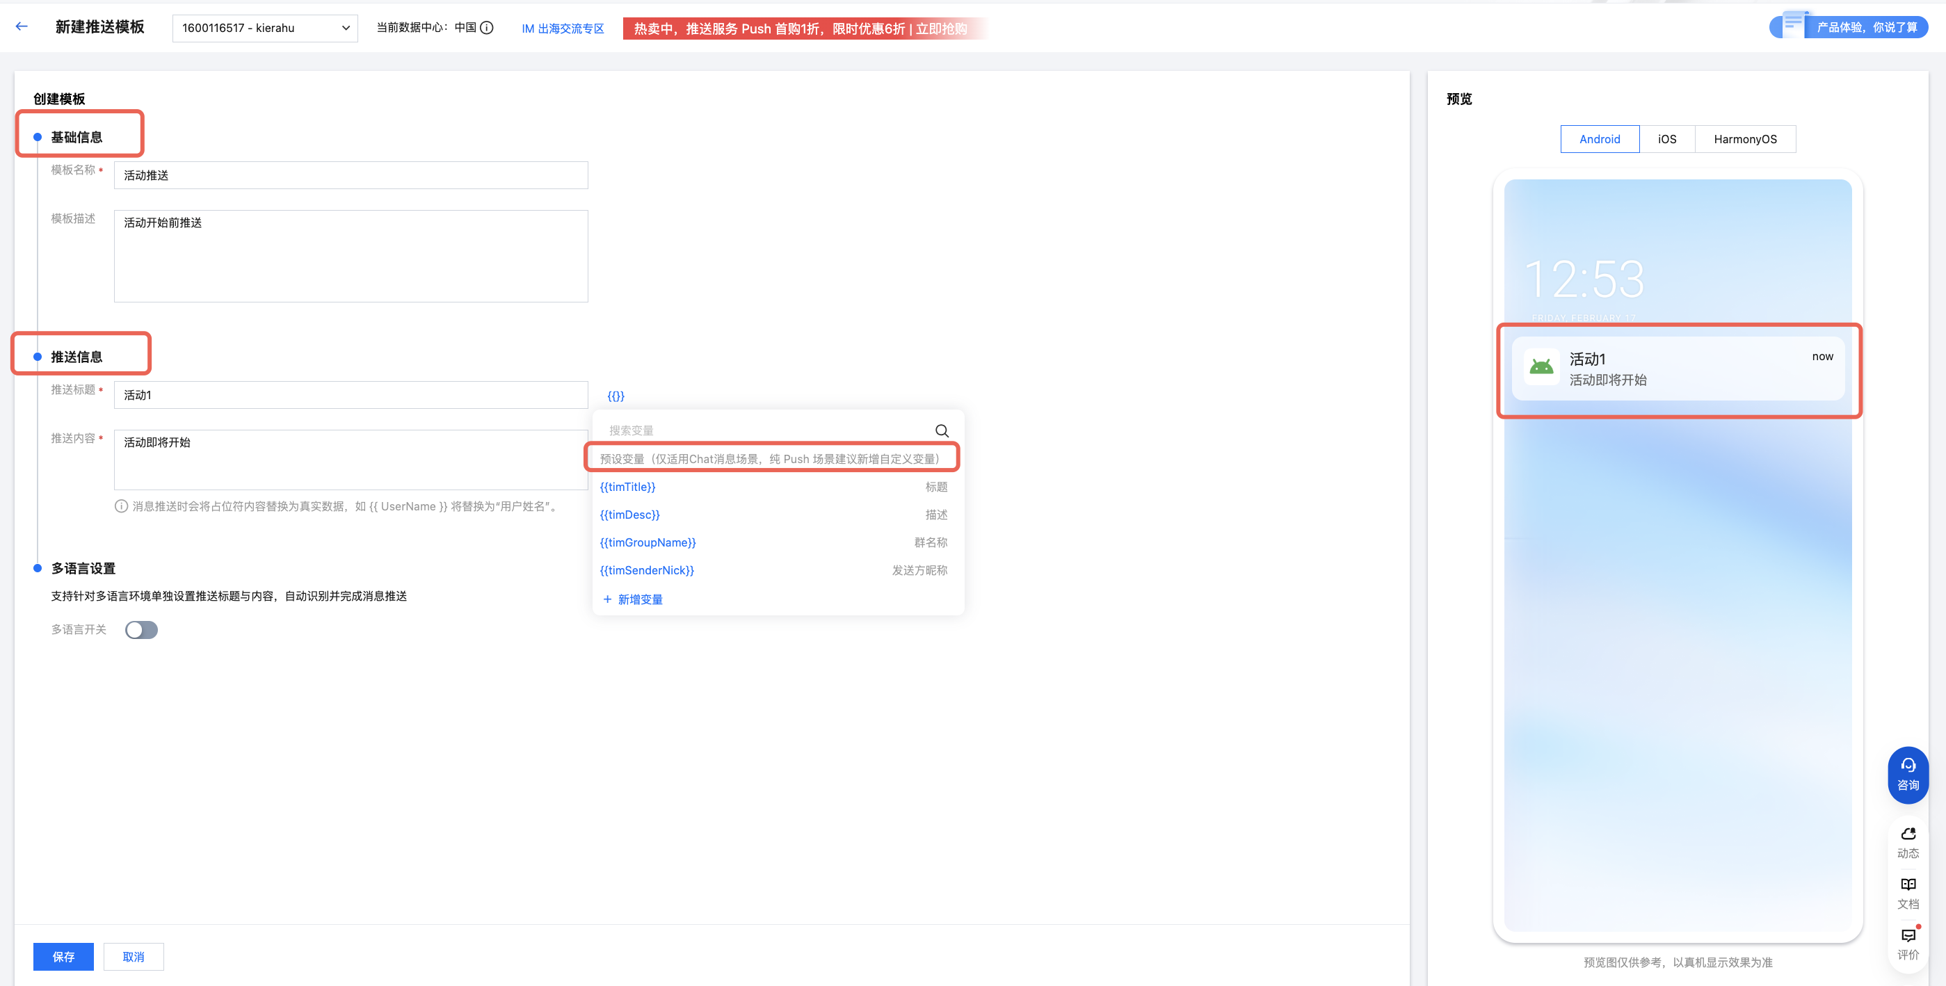The image size is (1946, 986).
Task: Click the 取消 button
Action: coord(133,957)
